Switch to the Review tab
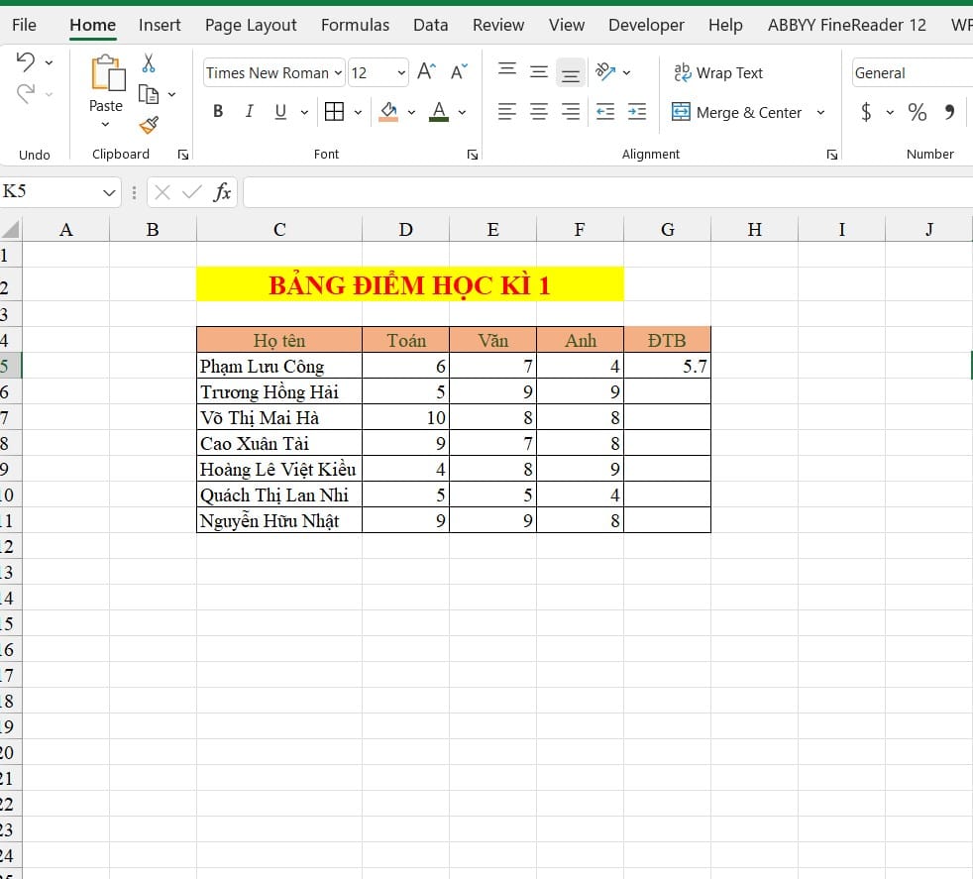The width and height of the screenshot is (973, 879). click(x=498, y=25)
